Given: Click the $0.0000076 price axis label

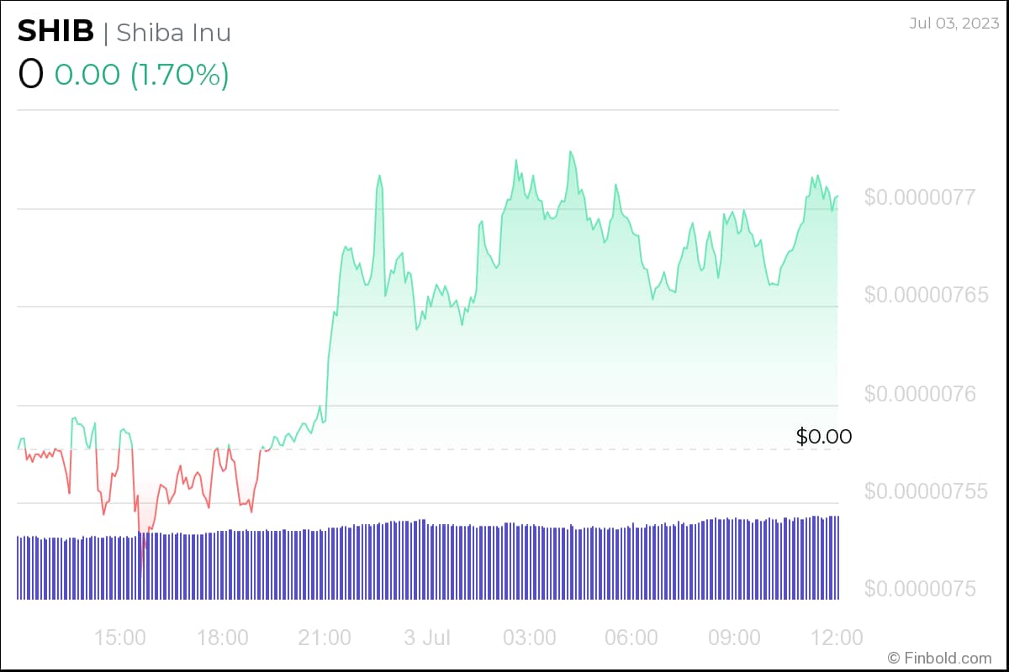Looking at the screenshot, I should pos(920,393).
